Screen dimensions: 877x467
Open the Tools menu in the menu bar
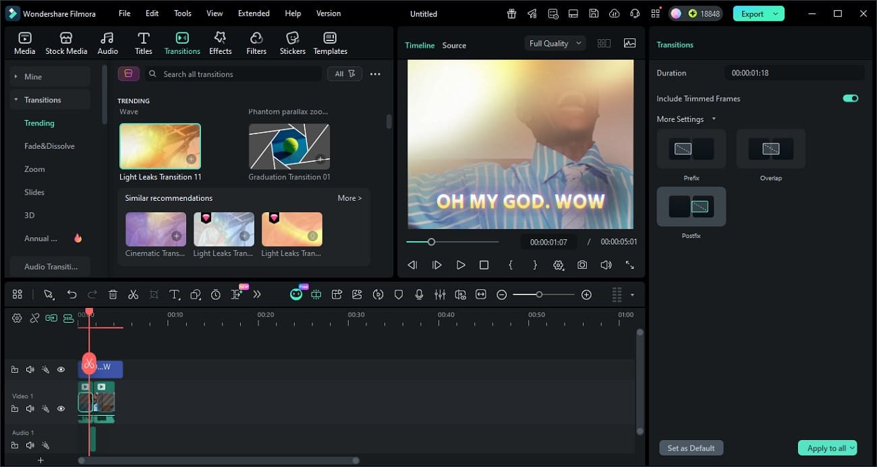[x=181, y=13]
